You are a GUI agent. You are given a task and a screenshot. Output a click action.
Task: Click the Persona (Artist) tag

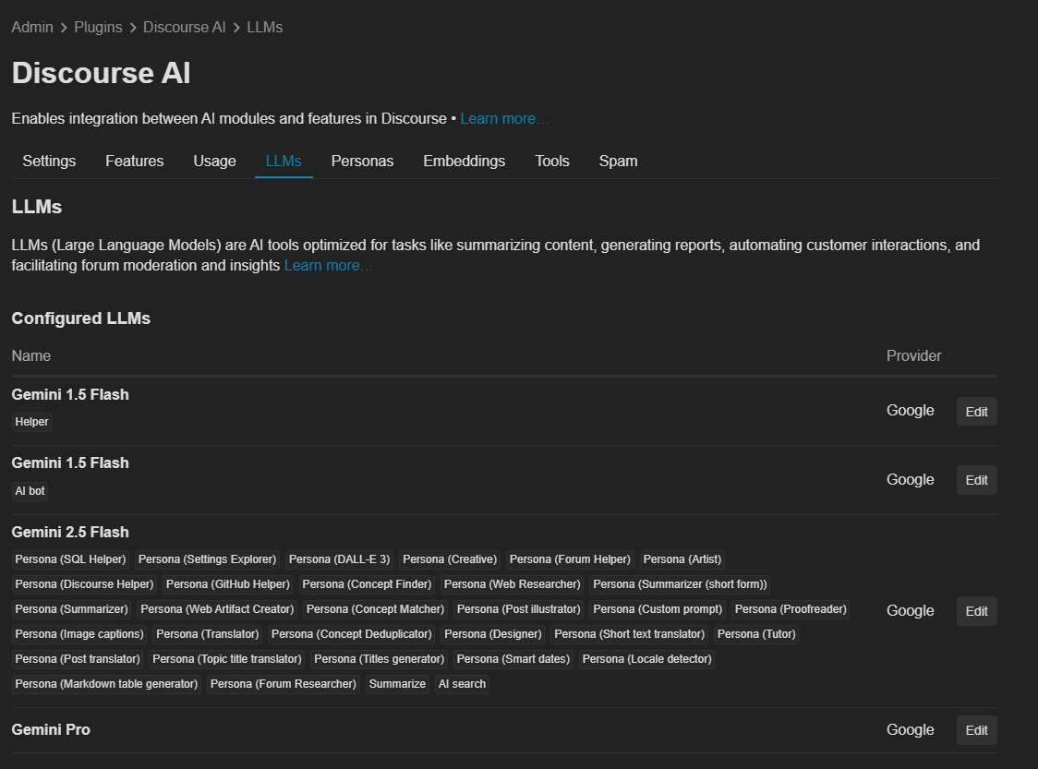point(682,559)
